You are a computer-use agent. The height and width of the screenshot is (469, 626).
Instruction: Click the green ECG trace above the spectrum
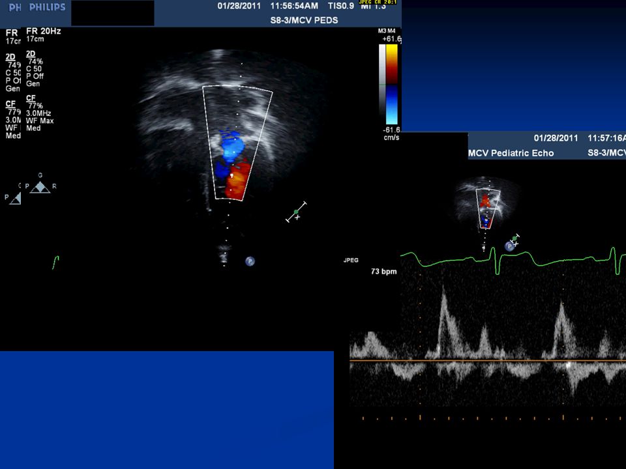coord(513,259)
